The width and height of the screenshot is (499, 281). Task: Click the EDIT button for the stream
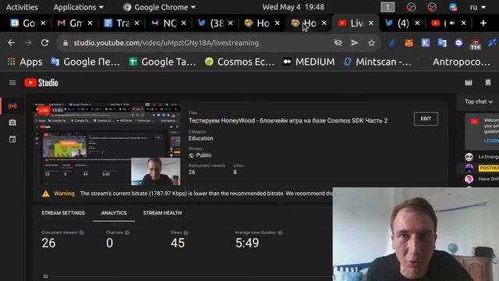(x=426, y=119)
